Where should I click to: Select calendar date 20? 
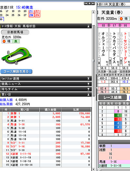25,11
